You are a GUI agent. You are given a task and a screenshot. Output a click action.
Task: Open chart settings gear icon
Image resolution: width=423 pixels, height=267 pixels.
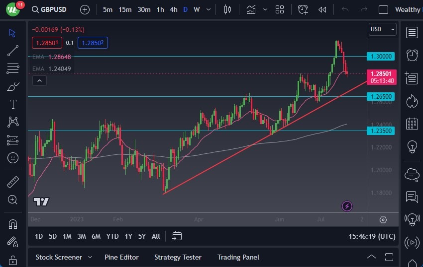[383, 220]
